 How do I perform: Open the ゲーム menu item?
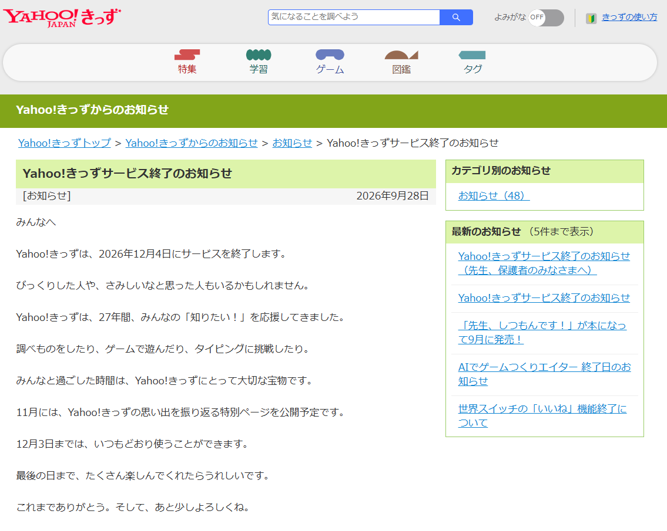coord(330,69)
